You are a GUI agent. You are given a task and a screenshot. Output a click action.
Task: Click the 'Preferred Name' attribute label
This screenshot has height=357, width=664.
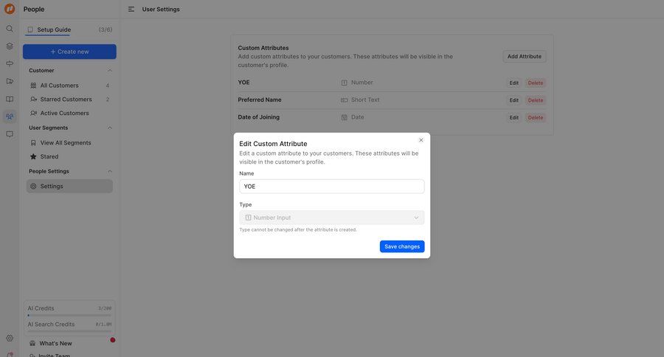click(260, 100)
